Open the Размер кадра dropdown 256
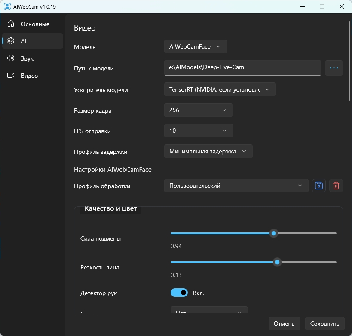The image size is (352, 336). tap(199, 110)
